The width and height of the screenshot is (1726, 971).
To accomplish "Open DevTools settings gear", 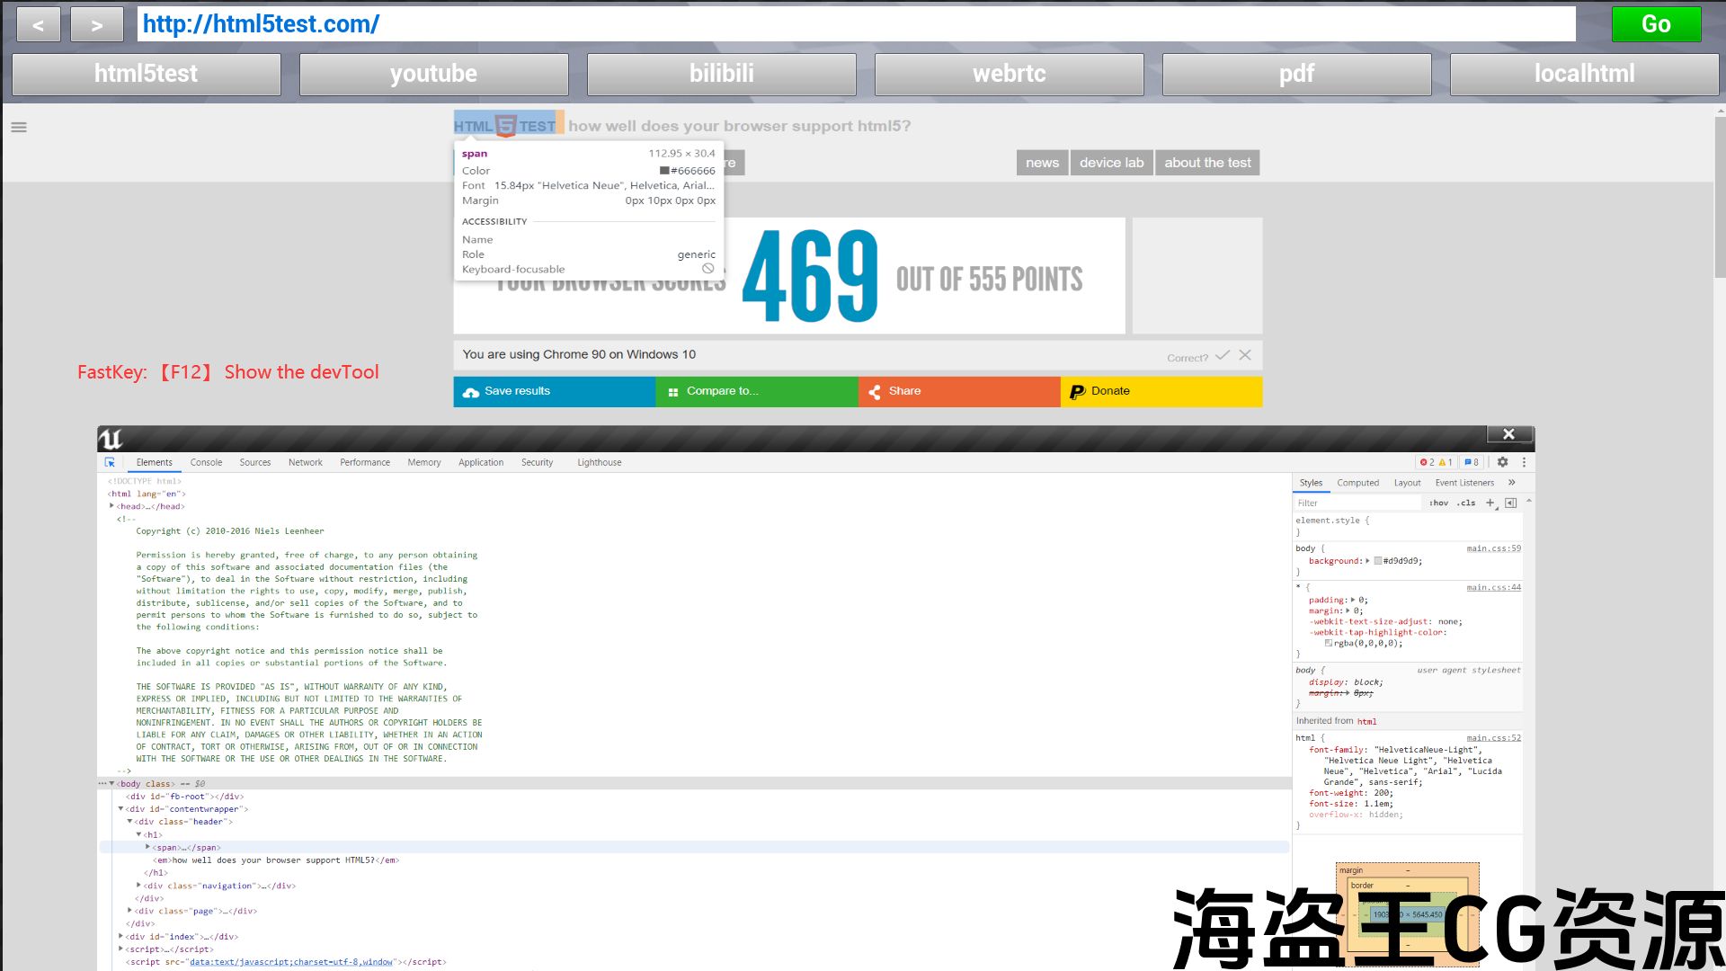I will 1502,462.
